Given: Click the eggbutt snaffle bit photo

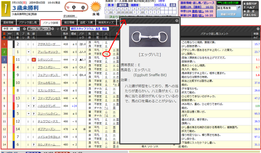Looking at the screenshot, I should tap(150, 37).
